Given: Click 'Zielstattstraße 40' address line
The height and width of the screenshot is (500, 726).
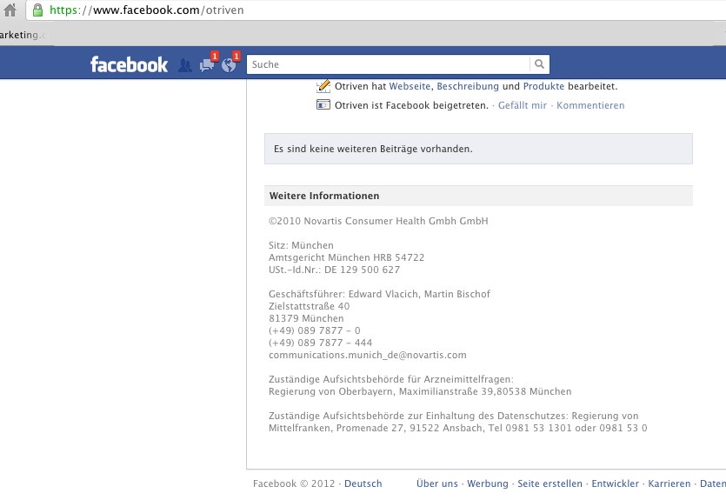Looking at the screenshot, I should point(309,306).
